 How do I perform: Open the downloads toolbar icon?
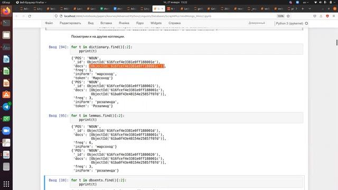321,16
